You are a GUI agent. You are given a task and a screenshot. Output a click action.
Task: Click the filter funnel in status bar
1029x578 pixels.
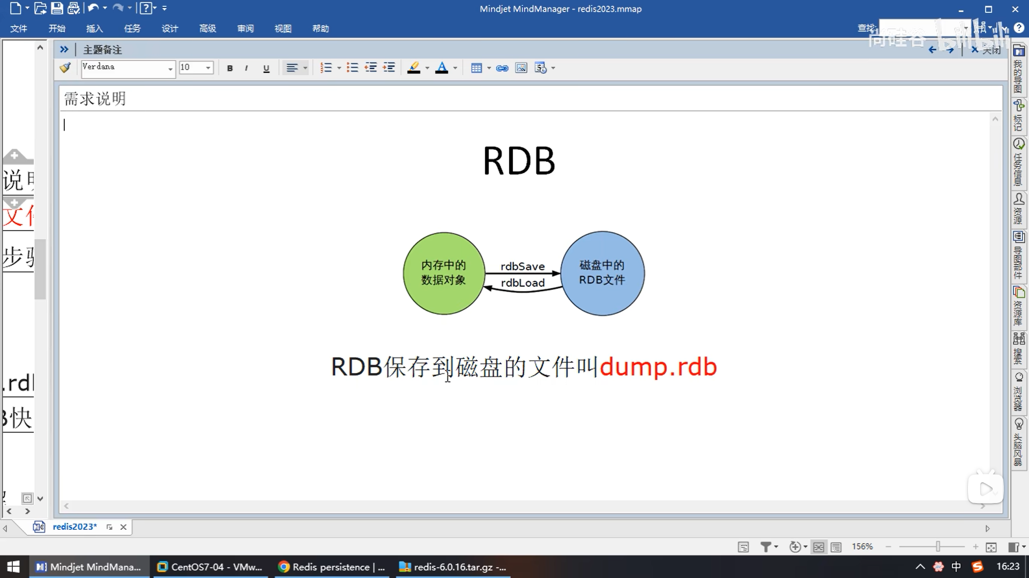click(766, 547)
